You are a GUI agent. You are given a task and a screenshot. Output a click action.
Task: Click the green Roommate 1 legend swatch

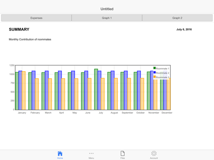[x=155, y=68]
